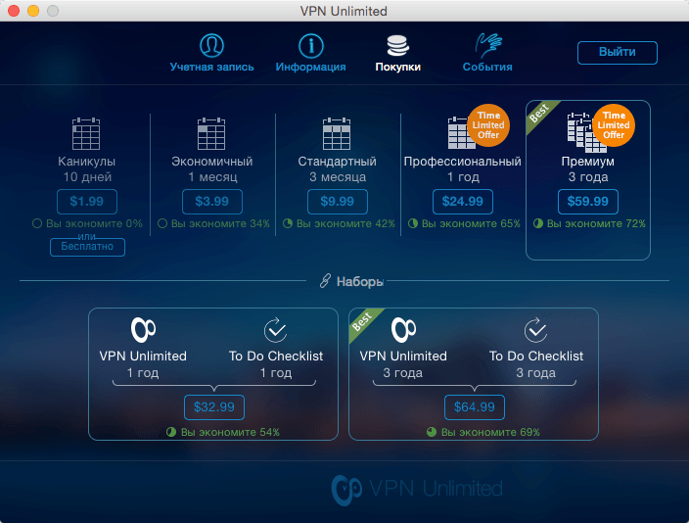Viewport: 689px width, 523px height.
Task: Click the 'Вы экономите 72%' text
Action: 596,224
